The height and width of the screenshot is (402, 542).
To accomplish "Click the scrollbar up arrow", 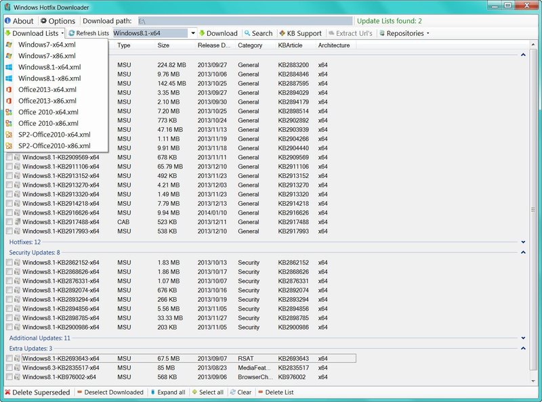I will [x=533, y=45].
